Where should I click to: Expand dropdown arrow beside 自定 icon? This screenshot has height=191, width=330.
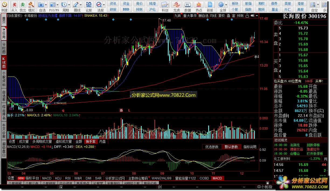point(318,5)
